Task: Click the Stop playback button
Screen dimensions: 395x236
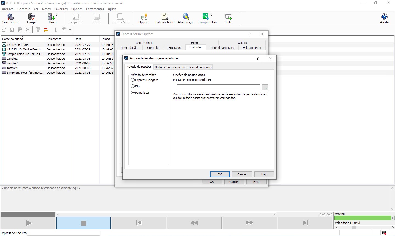Action: (x=83, y=223)
